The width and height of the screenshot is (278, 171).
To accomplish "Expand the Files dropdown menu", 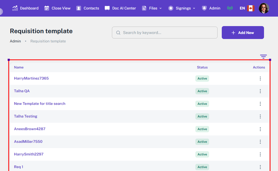I will tap(152, 8).
